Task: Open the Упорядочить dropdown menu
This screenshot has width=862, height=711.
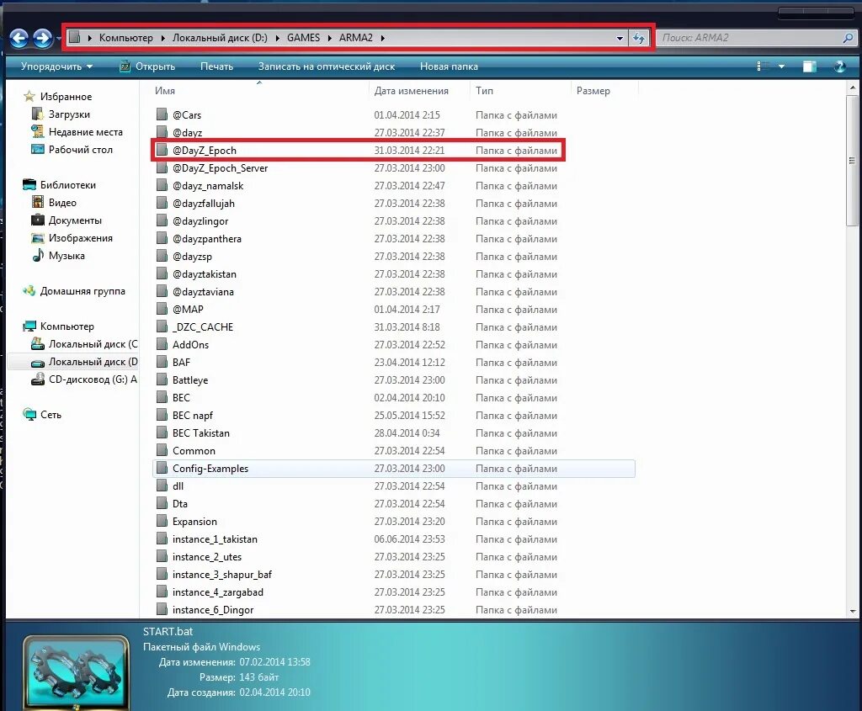Action: coord(56,66)
